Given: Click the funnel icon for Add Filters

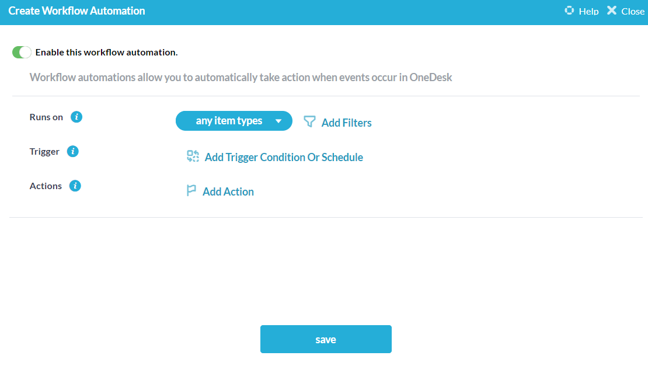Looking at the screenshot, I should [309, 121].
